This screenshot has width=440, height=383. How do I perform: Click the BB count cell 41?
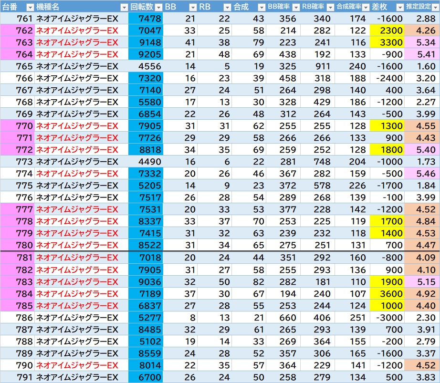click(x=180, y=42)
